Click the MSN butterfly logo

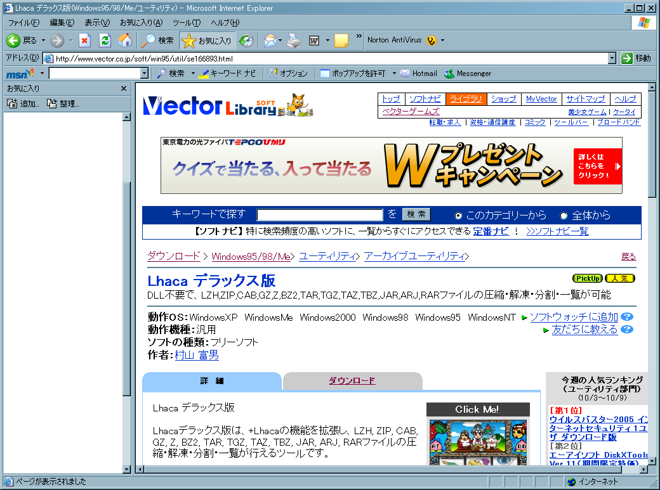(20, 74)
